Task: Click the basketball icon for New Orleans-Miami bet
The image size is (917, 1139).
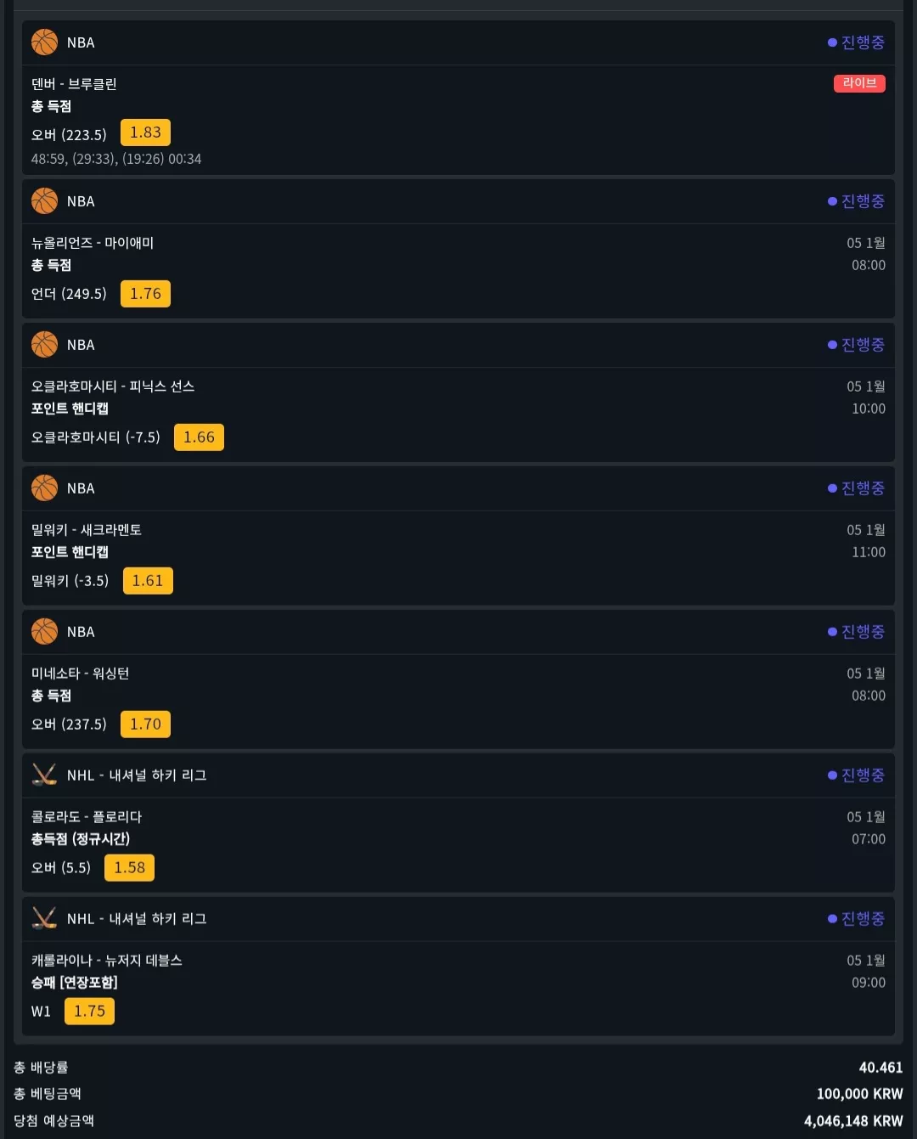Action: pyautogui.click(x=44, y=200)
